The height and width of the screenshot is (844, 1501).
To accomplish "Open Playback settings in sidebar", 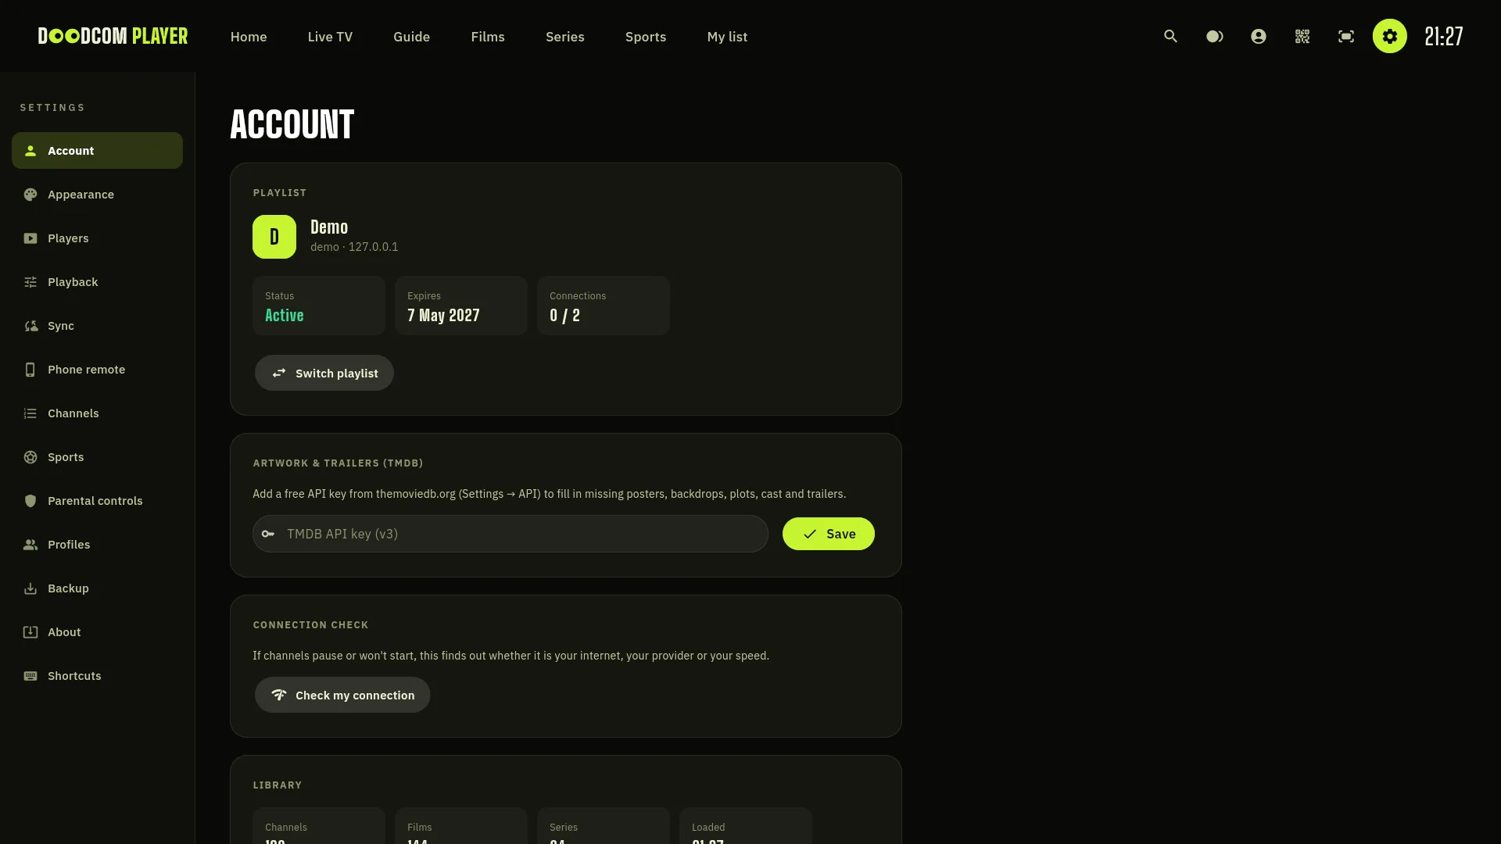I will coord(97,281).
